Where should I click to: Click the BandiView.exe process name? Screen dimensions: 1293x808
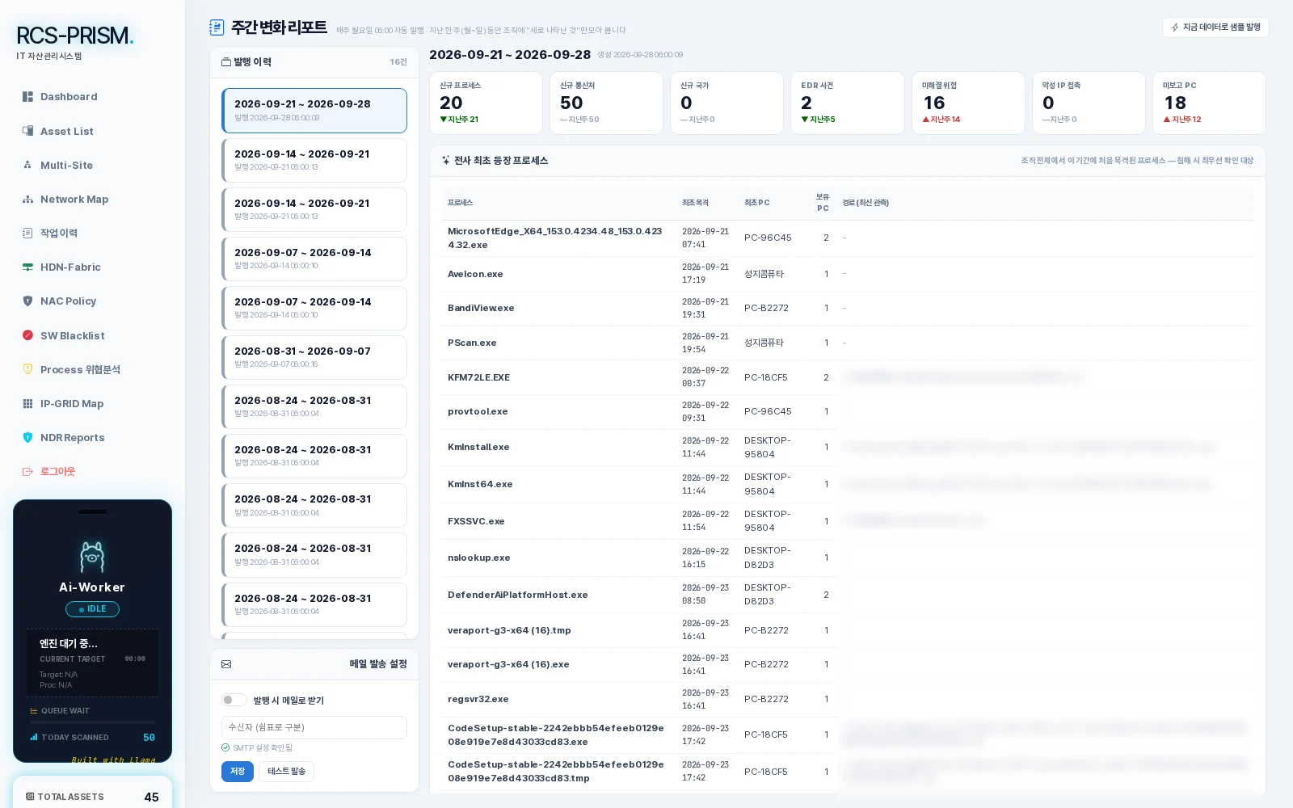click(x=481, y=309)
